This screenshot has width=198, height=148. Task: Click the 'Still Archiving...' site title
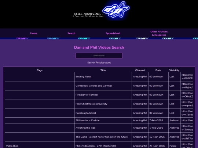coord(89,14)
